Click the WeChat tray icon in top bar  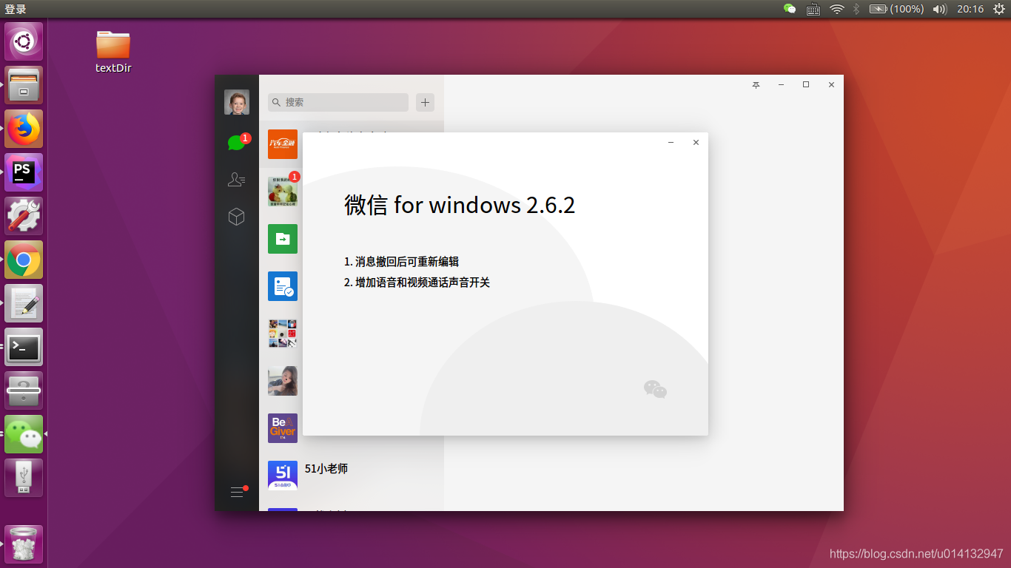pyautogui.click(x=790, y=9)
